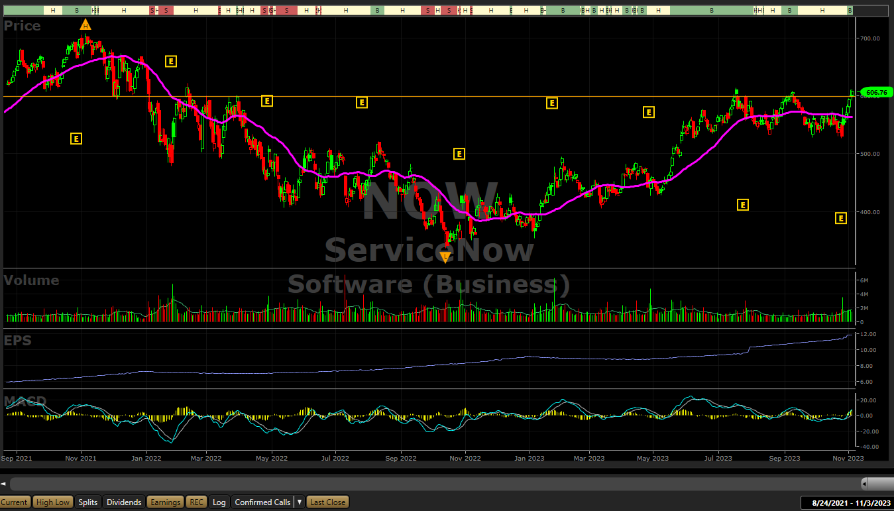Click the orange high marker triangle

pos(85,25)
